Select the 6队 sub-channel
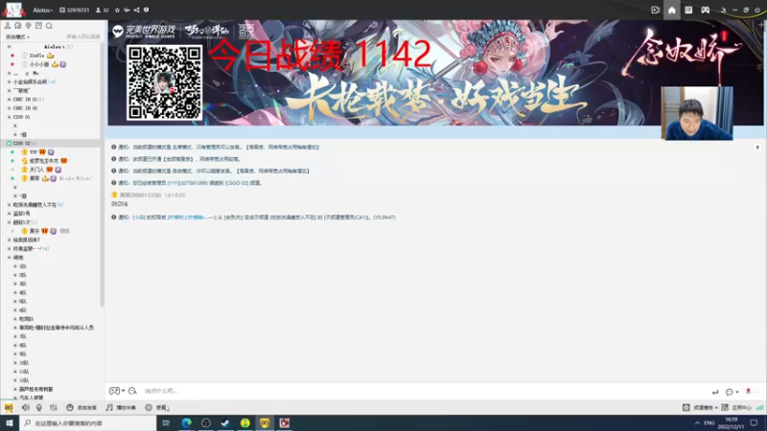 click(22, 310)
